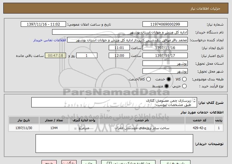Select the متوسط purchase type radio
Image resolution: width=232 pixels, height=164 pixels.
tap(167, 86)
